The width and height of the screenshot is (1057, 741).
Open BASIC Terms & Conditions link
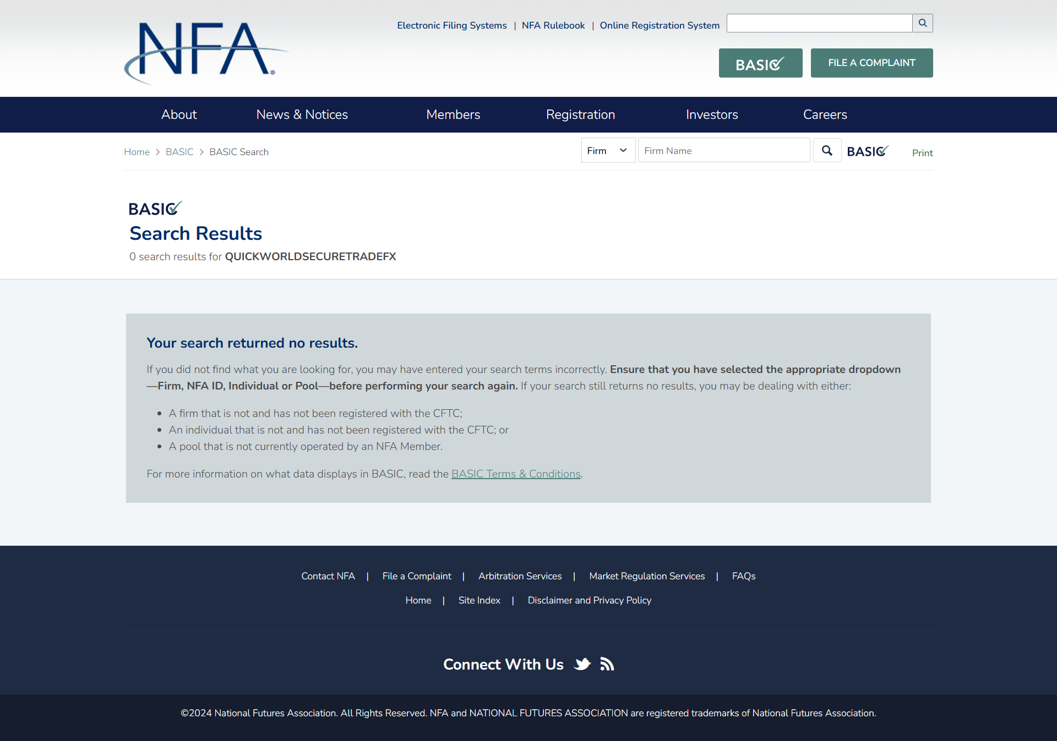click(x=516, y=474)
